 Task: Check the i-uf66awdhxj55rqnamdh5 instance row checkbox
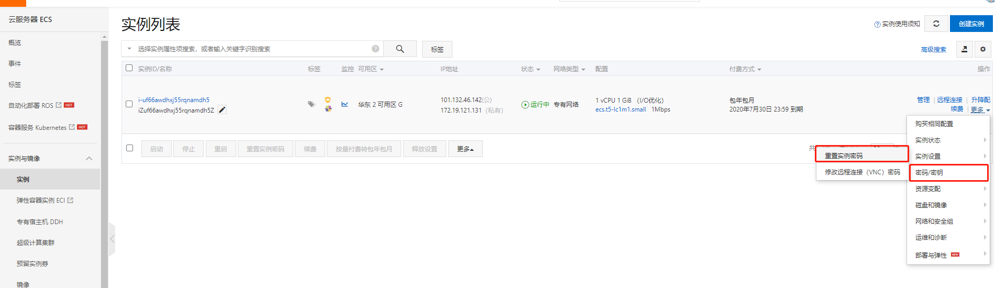tap(129, 104)
